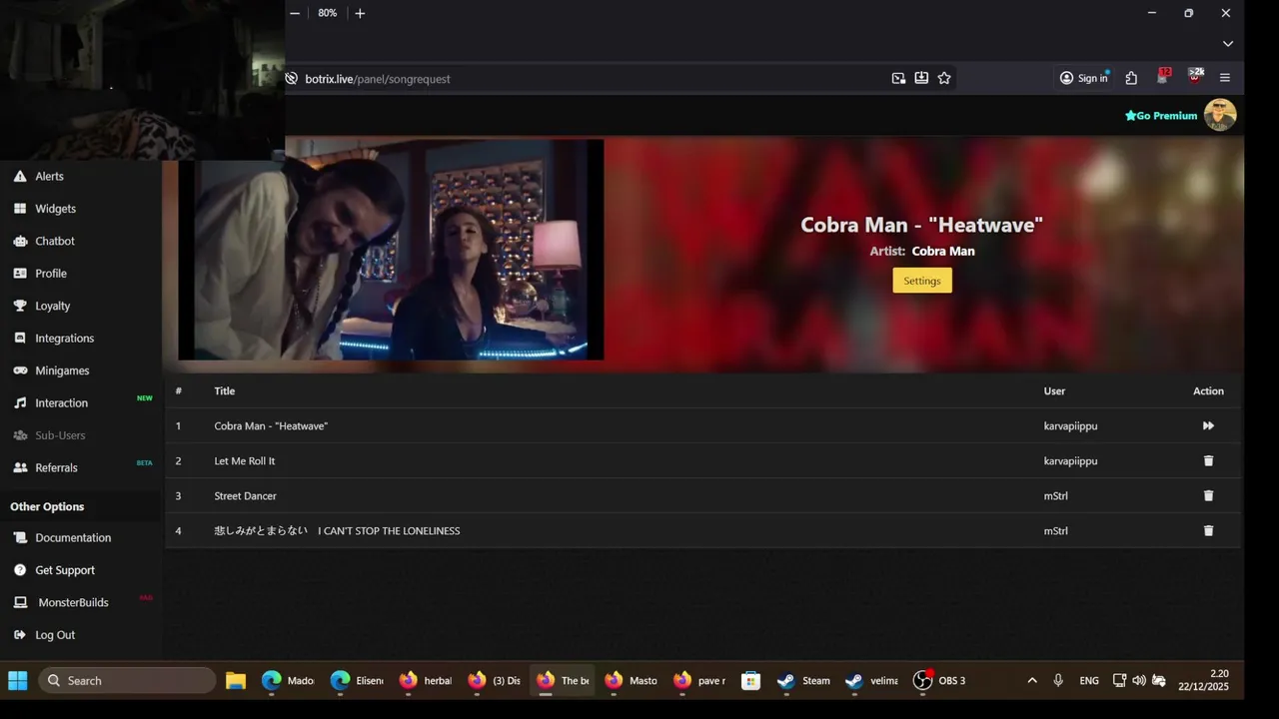Show hidden system tray icons

coord(1032,680)
